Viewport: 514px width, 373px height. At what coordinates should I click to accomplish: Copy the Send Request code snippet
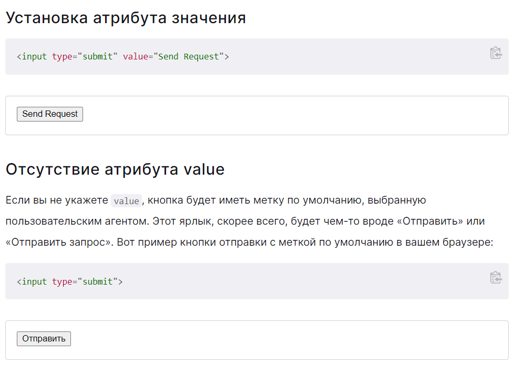click(x=496, y=53)
